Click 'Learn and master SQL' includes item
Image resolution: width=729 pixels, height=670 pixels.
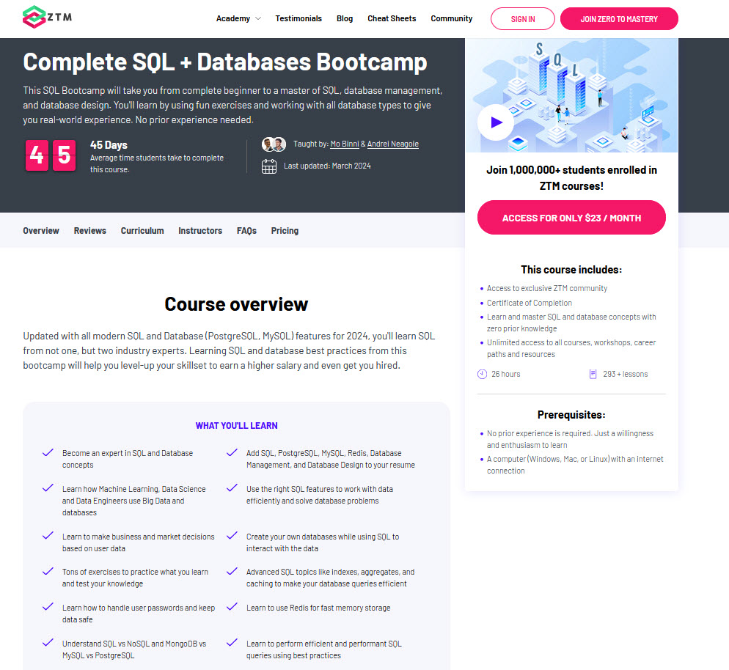(x=571, y=323)
